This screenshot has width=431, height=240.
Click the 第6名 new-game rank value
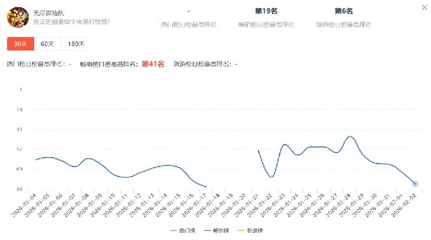pos(344,11)
